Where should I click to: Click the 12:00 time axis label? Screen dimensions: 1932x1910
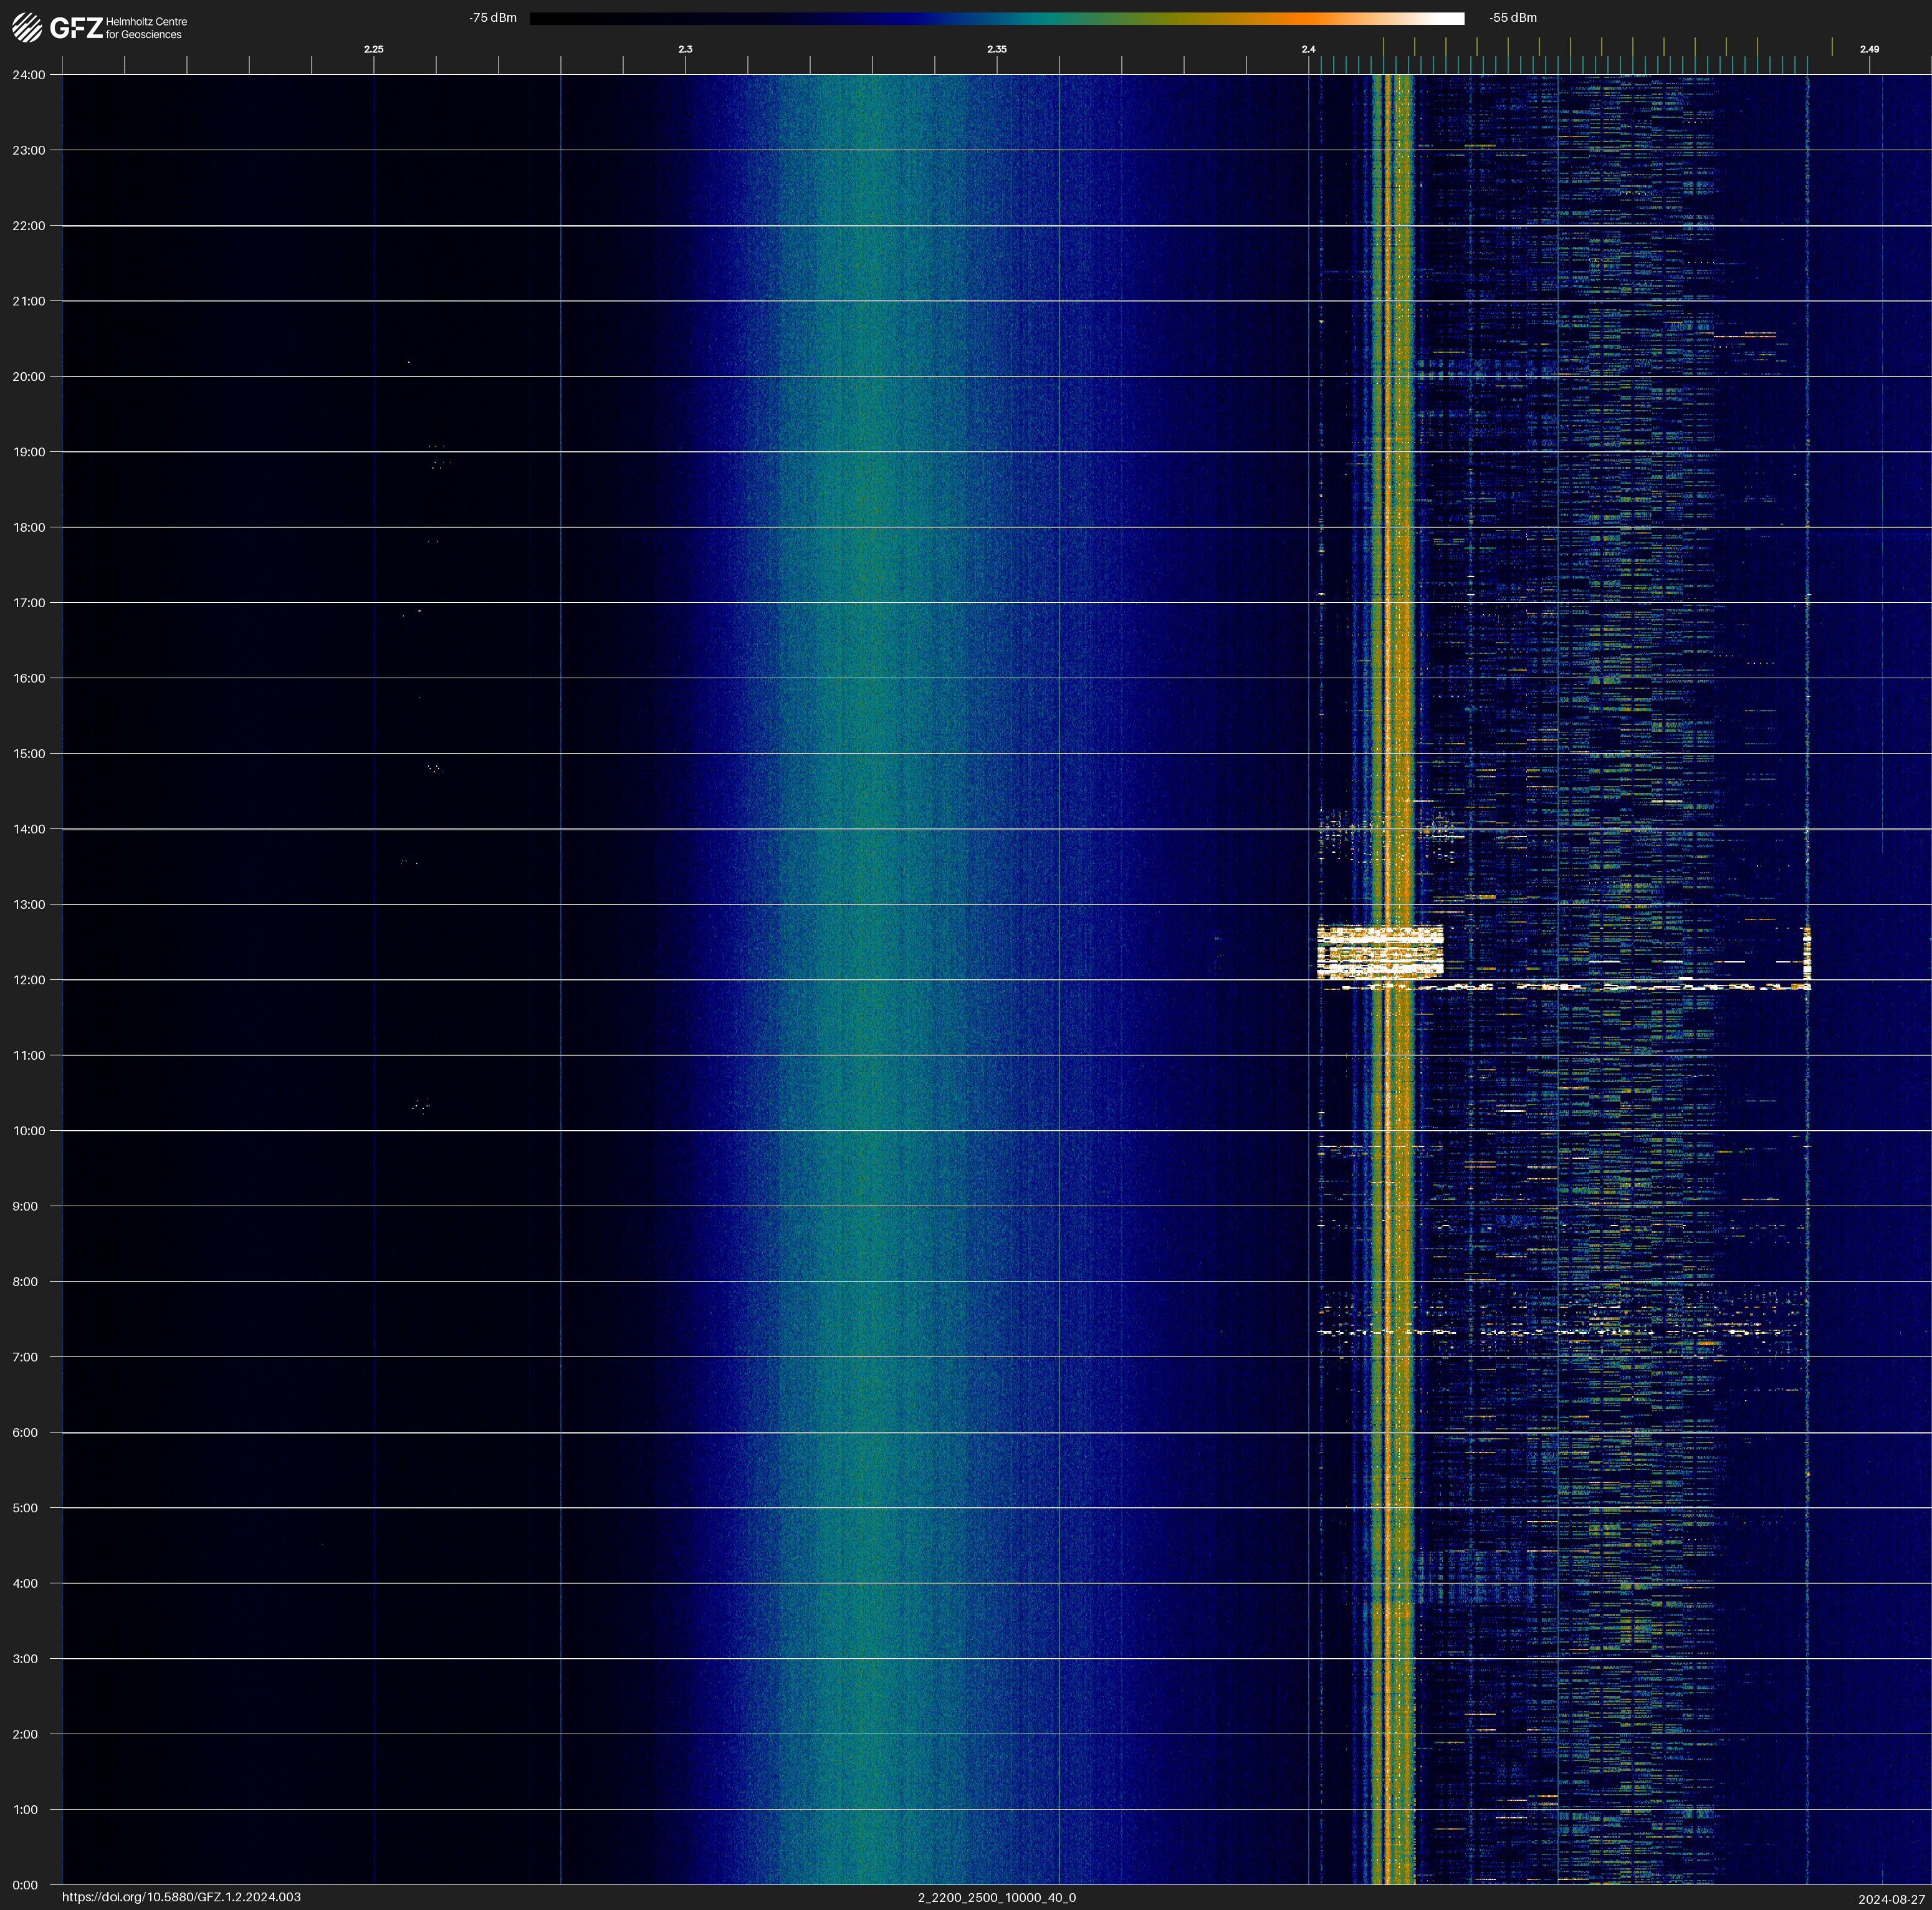point(29,980)
